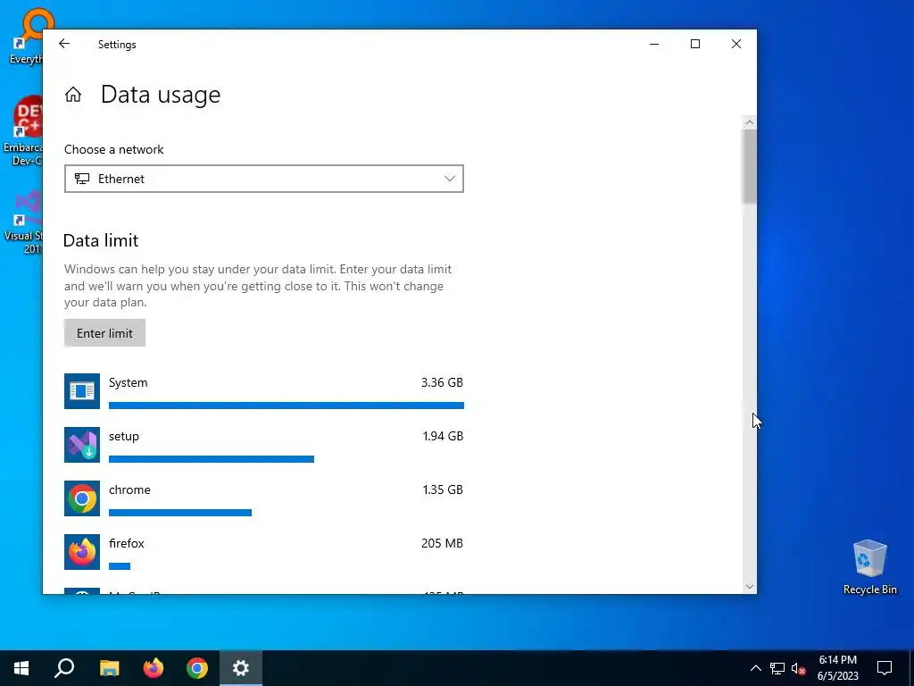Select the Settings gear on taskbar
Image resolution: width=914 pixels, height=686 pixels.
coord(241,668)
